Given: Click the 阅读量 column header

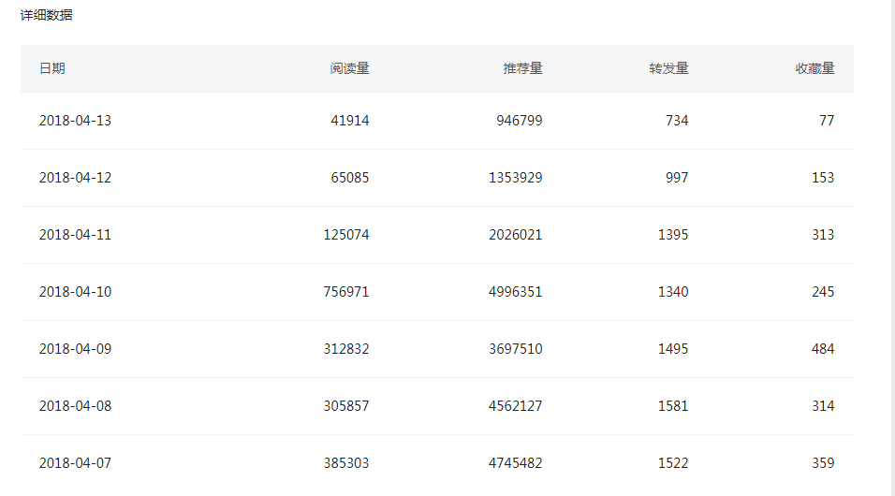Looking at the screenshot, I should click(x=349, y=68).
